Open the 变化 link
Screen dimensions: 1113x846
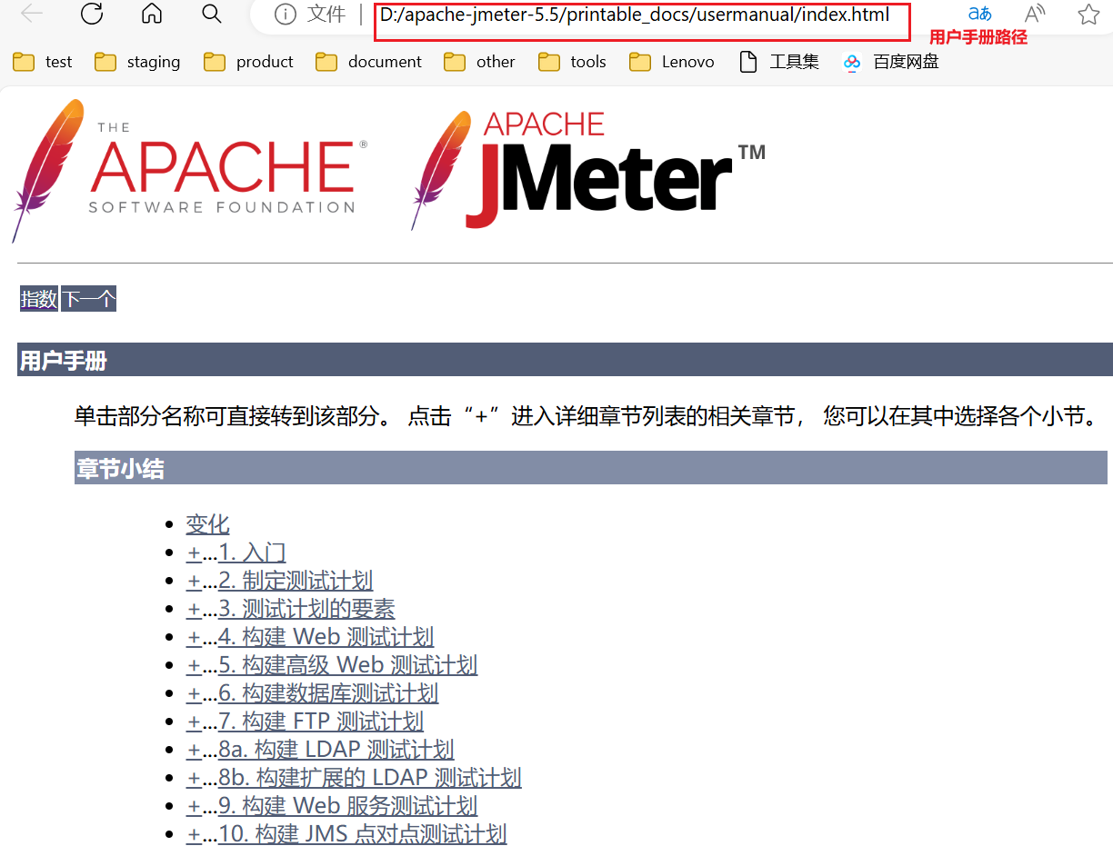207,524
